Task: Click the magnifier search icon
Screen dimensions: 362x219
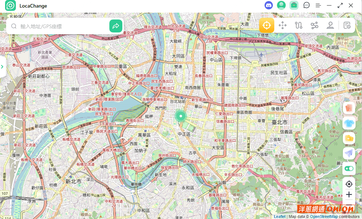Action: (x=14, y=26)
